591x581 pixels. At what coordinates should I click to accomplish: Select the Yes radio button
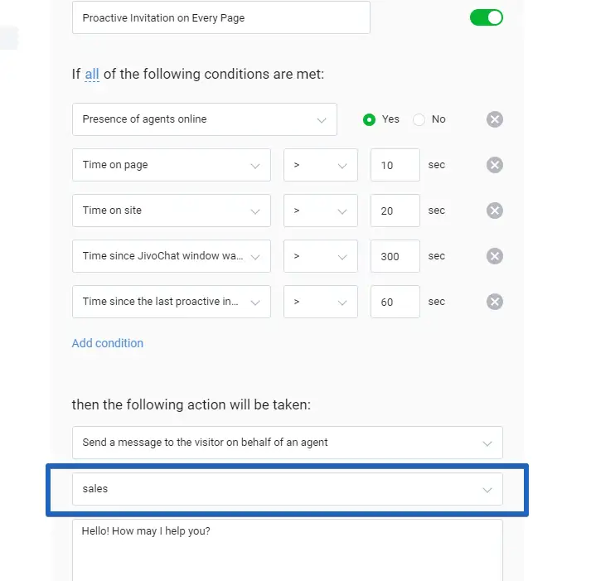pos(370,119)
